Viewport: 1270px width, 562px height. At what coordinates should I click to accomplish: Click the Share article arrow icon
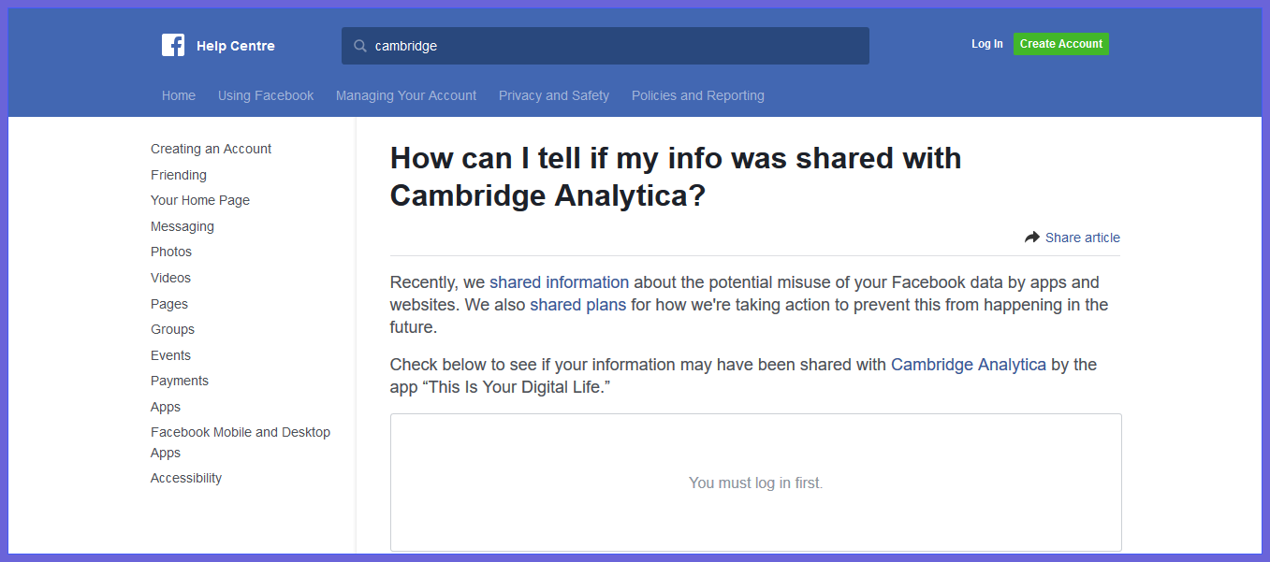[1032, 238]
